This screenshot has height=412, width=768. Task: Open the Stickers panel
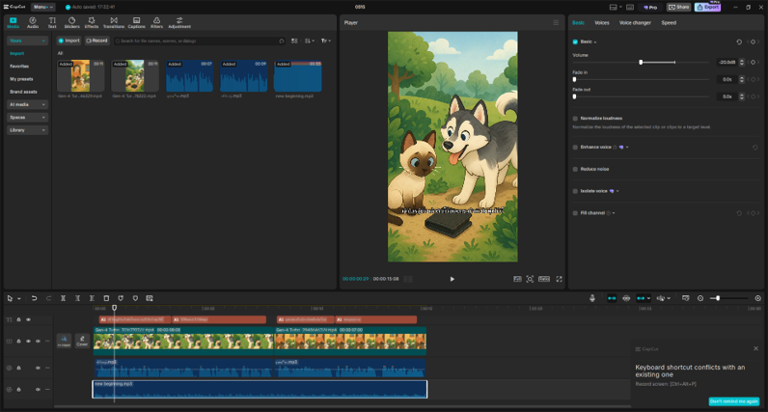click(71, 22)
